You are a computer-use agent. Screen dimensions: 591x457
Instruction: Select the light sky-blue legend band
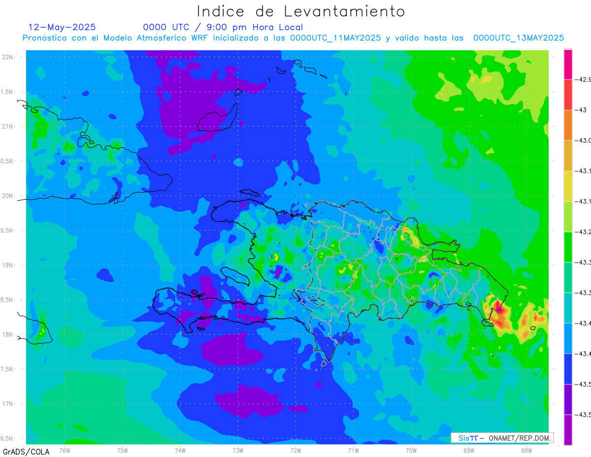point(568,338)
